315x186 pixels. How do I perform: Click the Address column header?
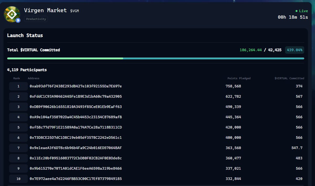click(33, 78)
